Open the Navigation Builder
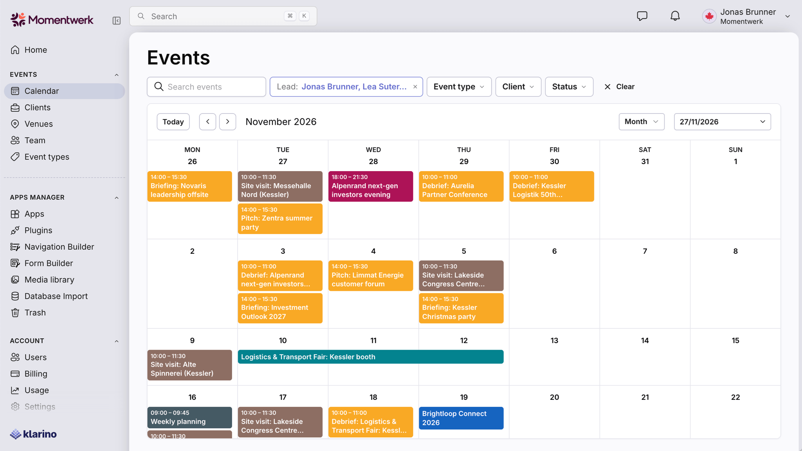This screenshot has width=802, height=451. tap(65, 247)
